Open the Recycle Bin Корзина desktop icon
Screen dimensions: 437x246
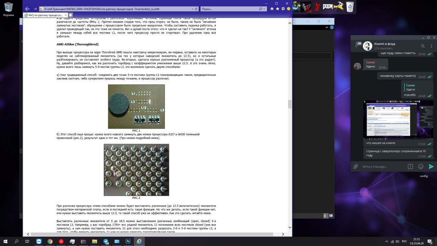(x=9, y=10)
